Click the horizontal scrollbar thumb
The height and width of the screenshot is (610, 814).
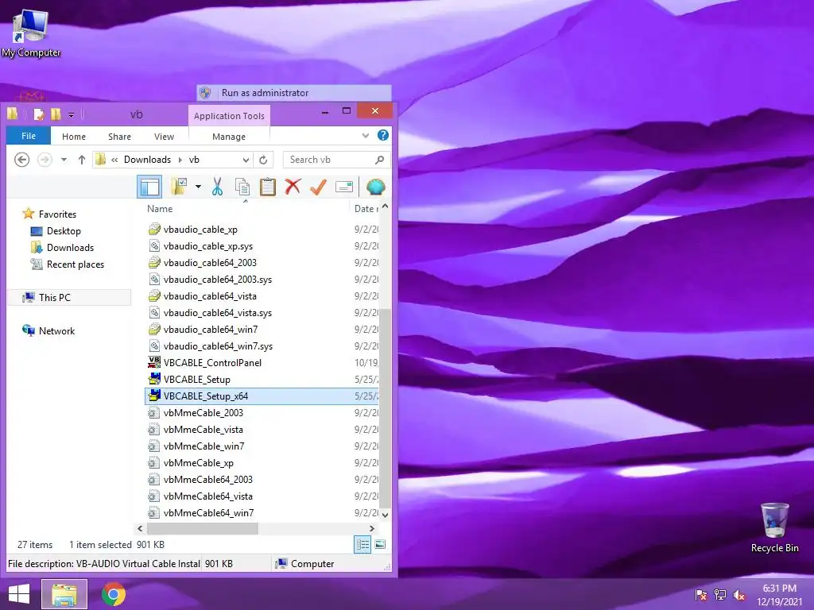point(203,528)
